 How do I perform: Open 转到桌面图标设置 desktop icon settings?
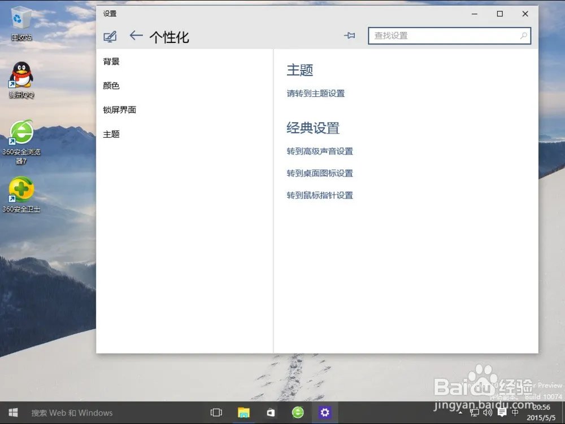319,173
